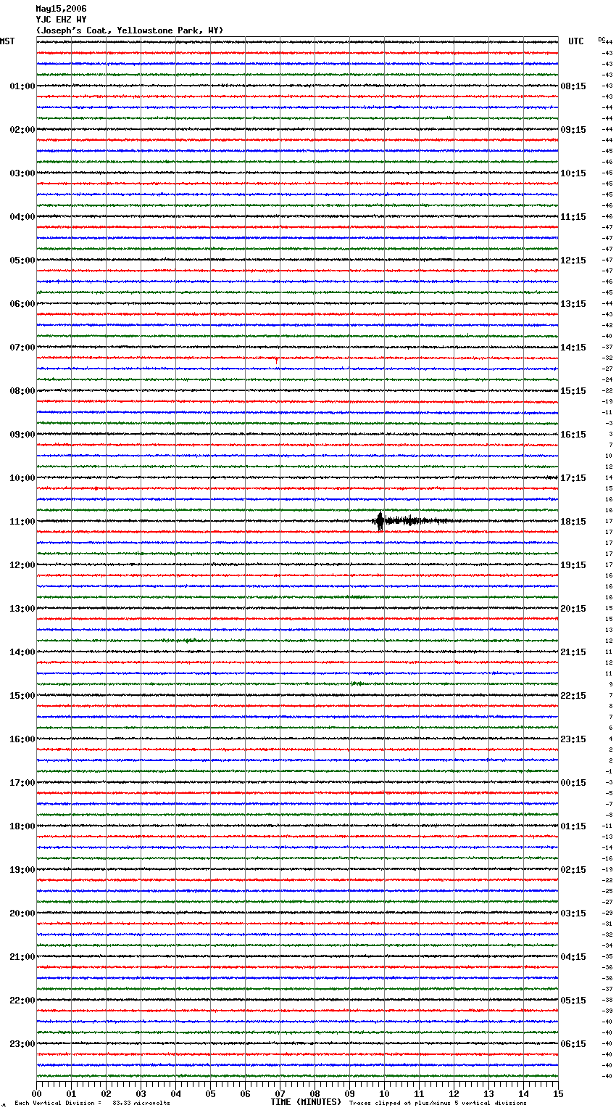Click the 09:15 UTC time label

point(573,130)
